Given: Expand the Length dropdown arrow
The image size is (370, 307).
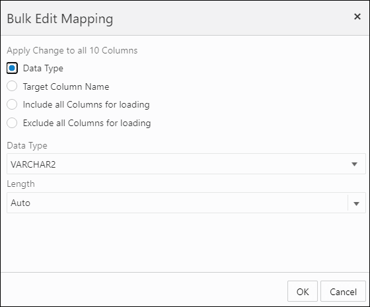Looking at the screenshot, I should (x=357, y=203).
